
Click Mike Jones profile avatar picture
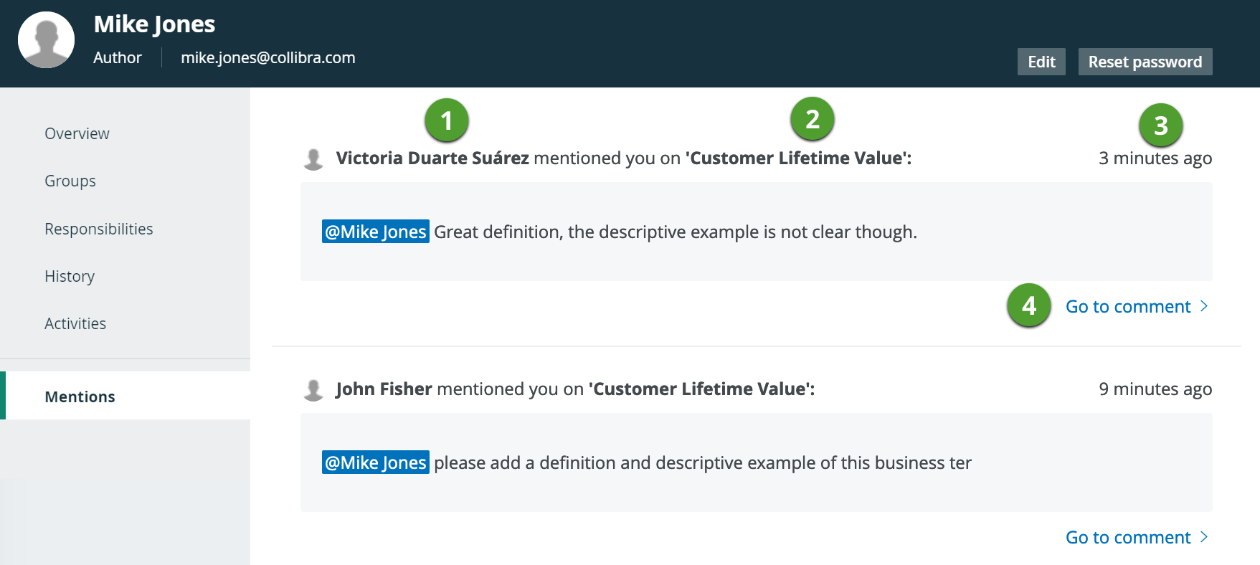click(x=46, y=40)
